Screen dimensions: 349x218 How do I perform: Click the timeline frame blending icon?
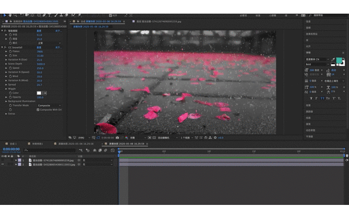click(x=100, y=150)
